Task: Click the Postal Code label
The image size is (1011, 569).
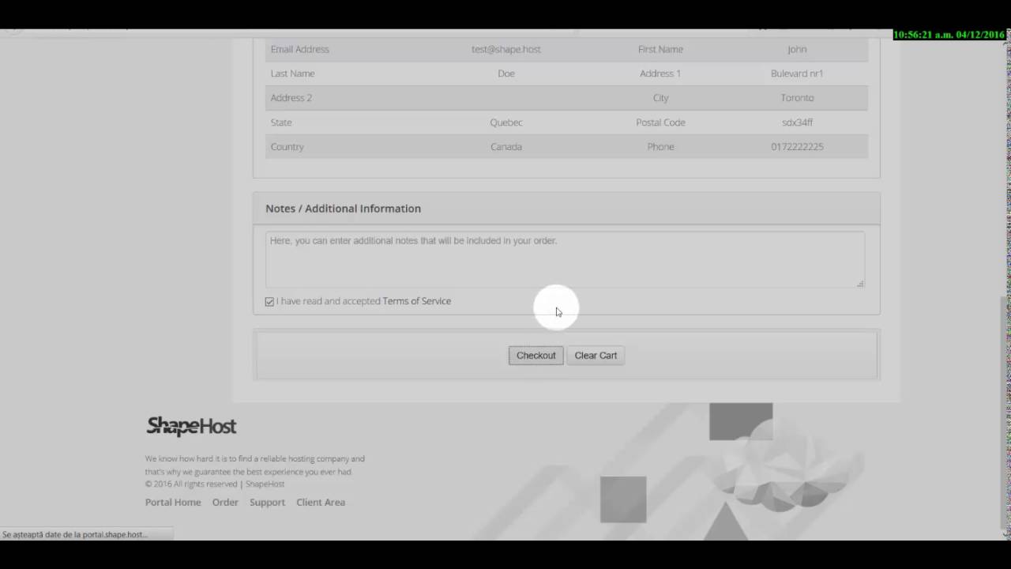Action: click(x=660, y=122)
